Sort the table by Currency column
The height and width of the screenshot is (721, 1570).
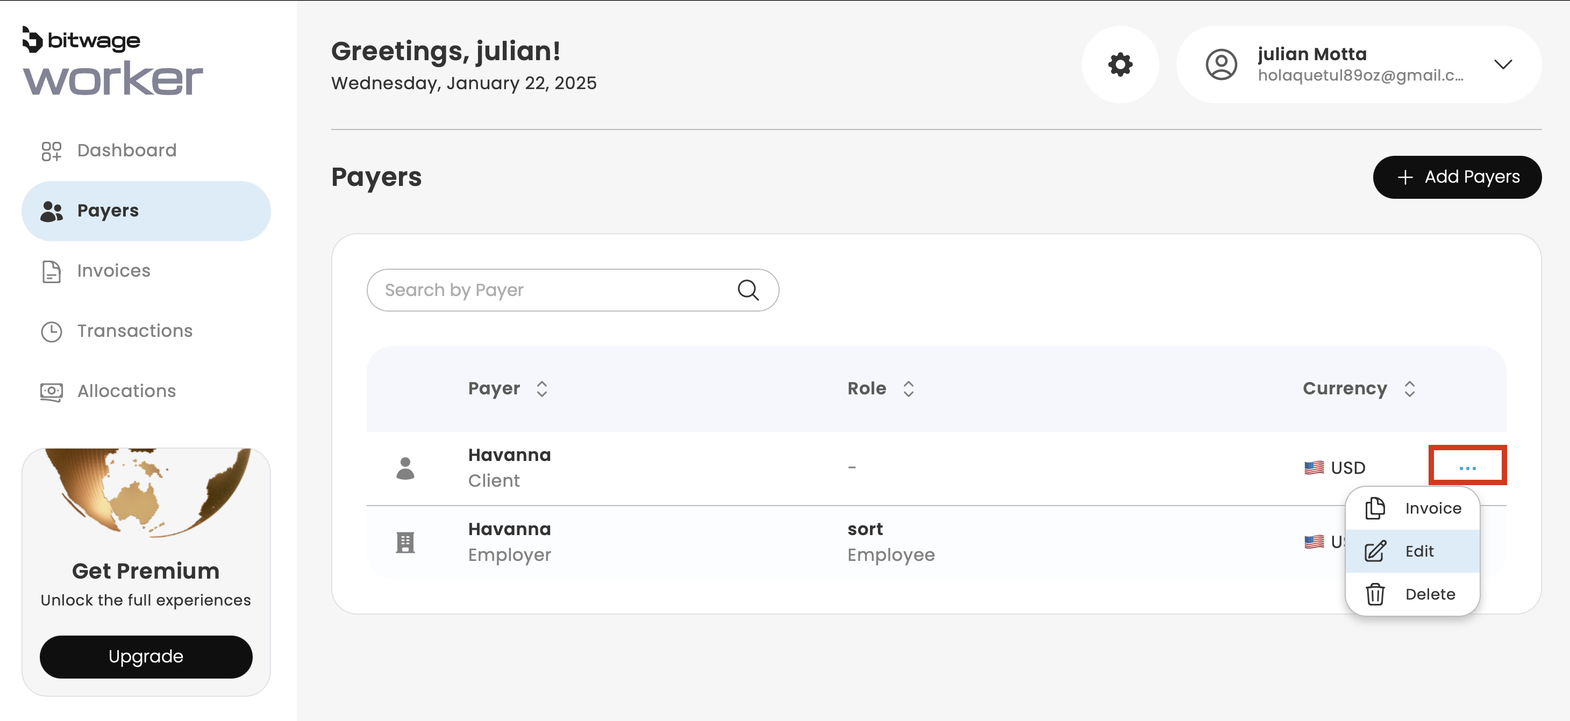tap(1409, 388)
